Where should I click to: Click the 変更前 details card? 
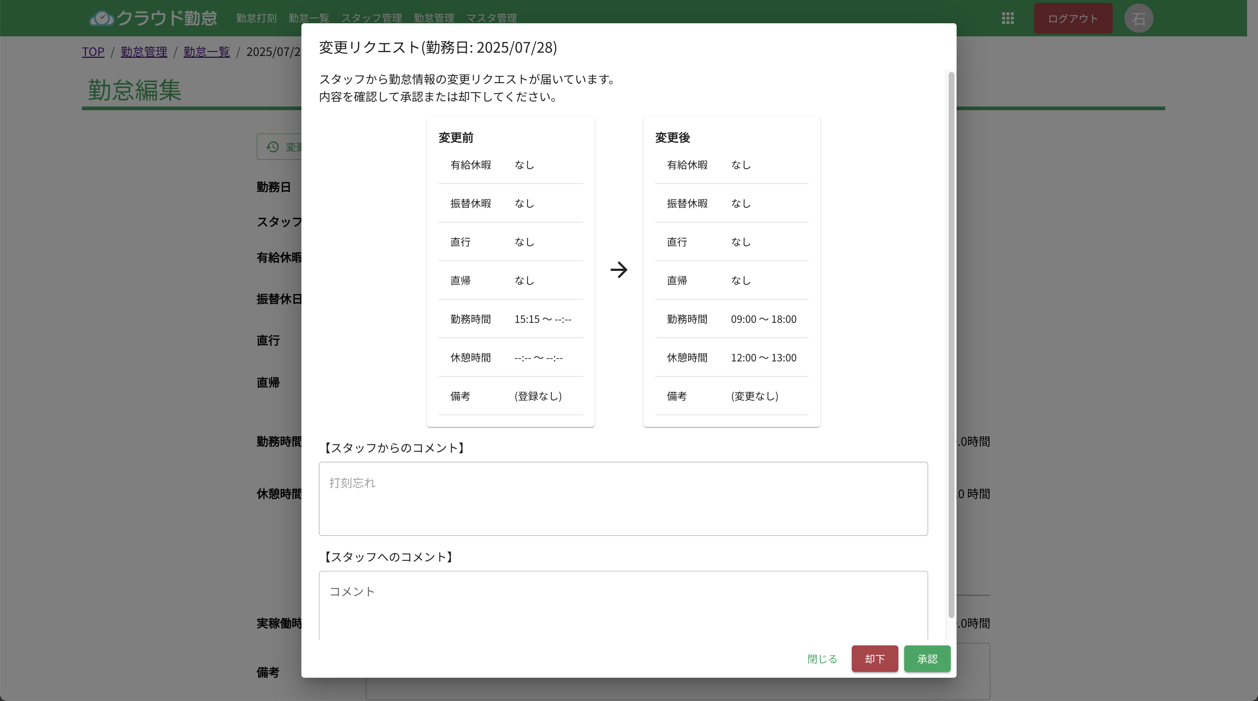510,271
